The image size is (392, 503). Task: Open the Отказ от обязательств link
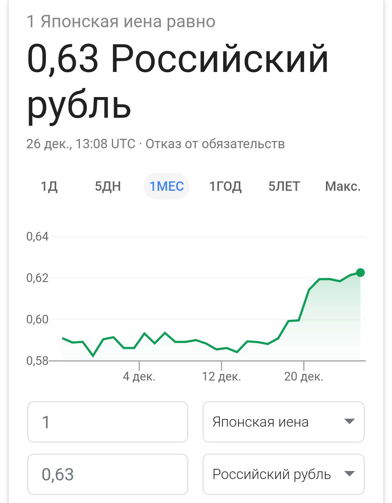click(x=215, y=144)
